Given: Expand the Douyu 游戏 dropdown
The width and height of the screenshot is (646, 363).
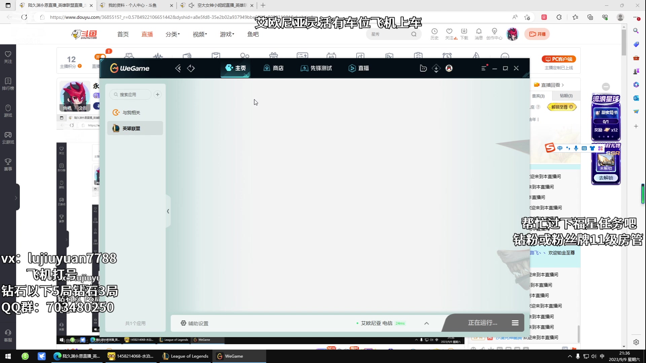Looking at the screenshot, I should (x=227, y=34).
